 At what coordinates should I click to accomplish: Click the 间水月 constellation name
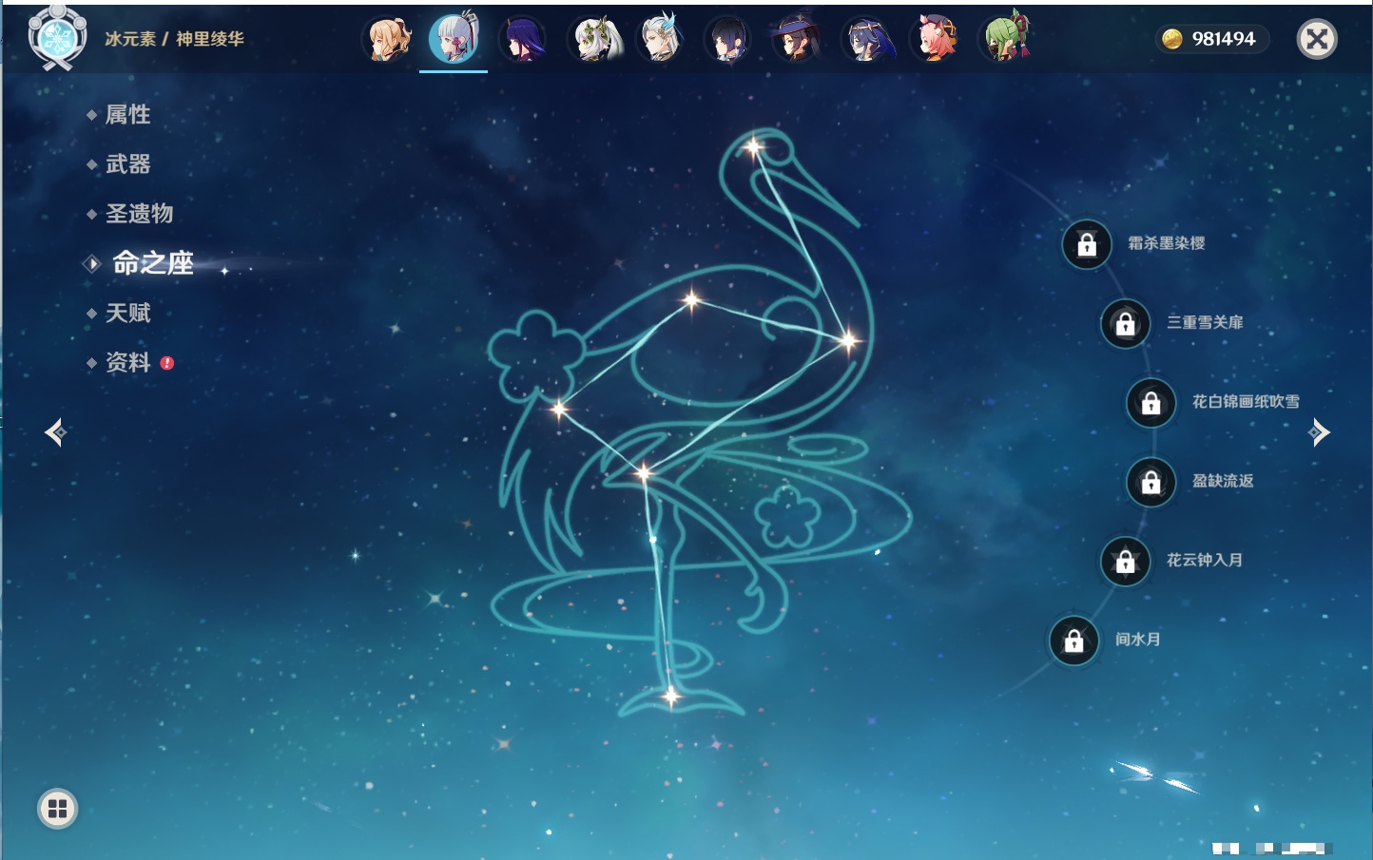1138,640
